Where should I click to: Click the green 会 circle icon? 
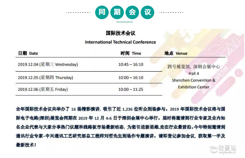click(132, 12)
